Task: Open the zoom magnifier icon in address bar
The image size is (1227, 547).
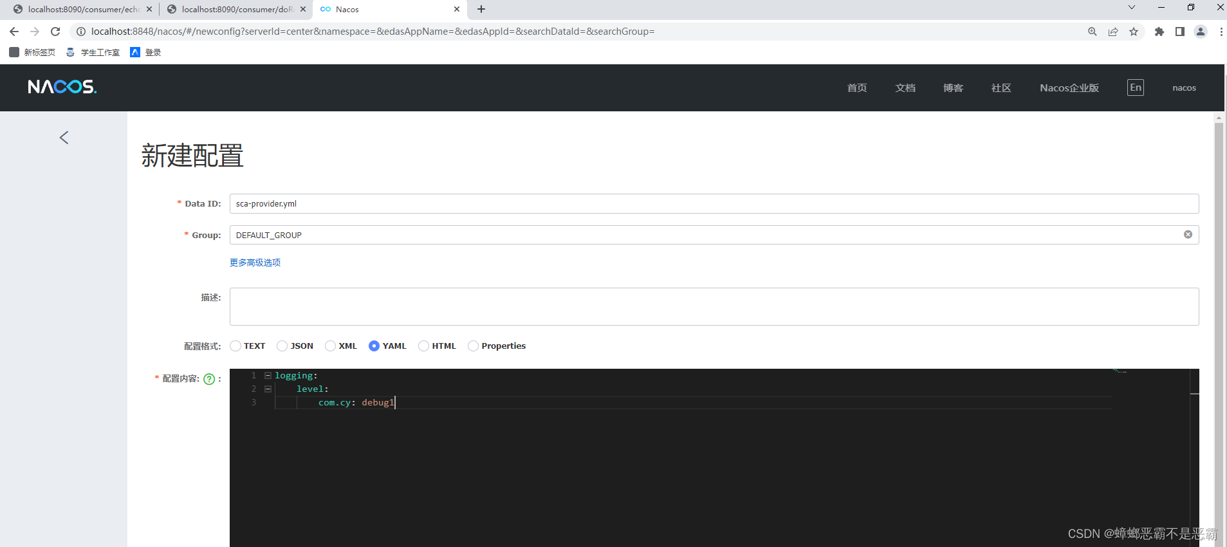Action: coord(1092,32)
